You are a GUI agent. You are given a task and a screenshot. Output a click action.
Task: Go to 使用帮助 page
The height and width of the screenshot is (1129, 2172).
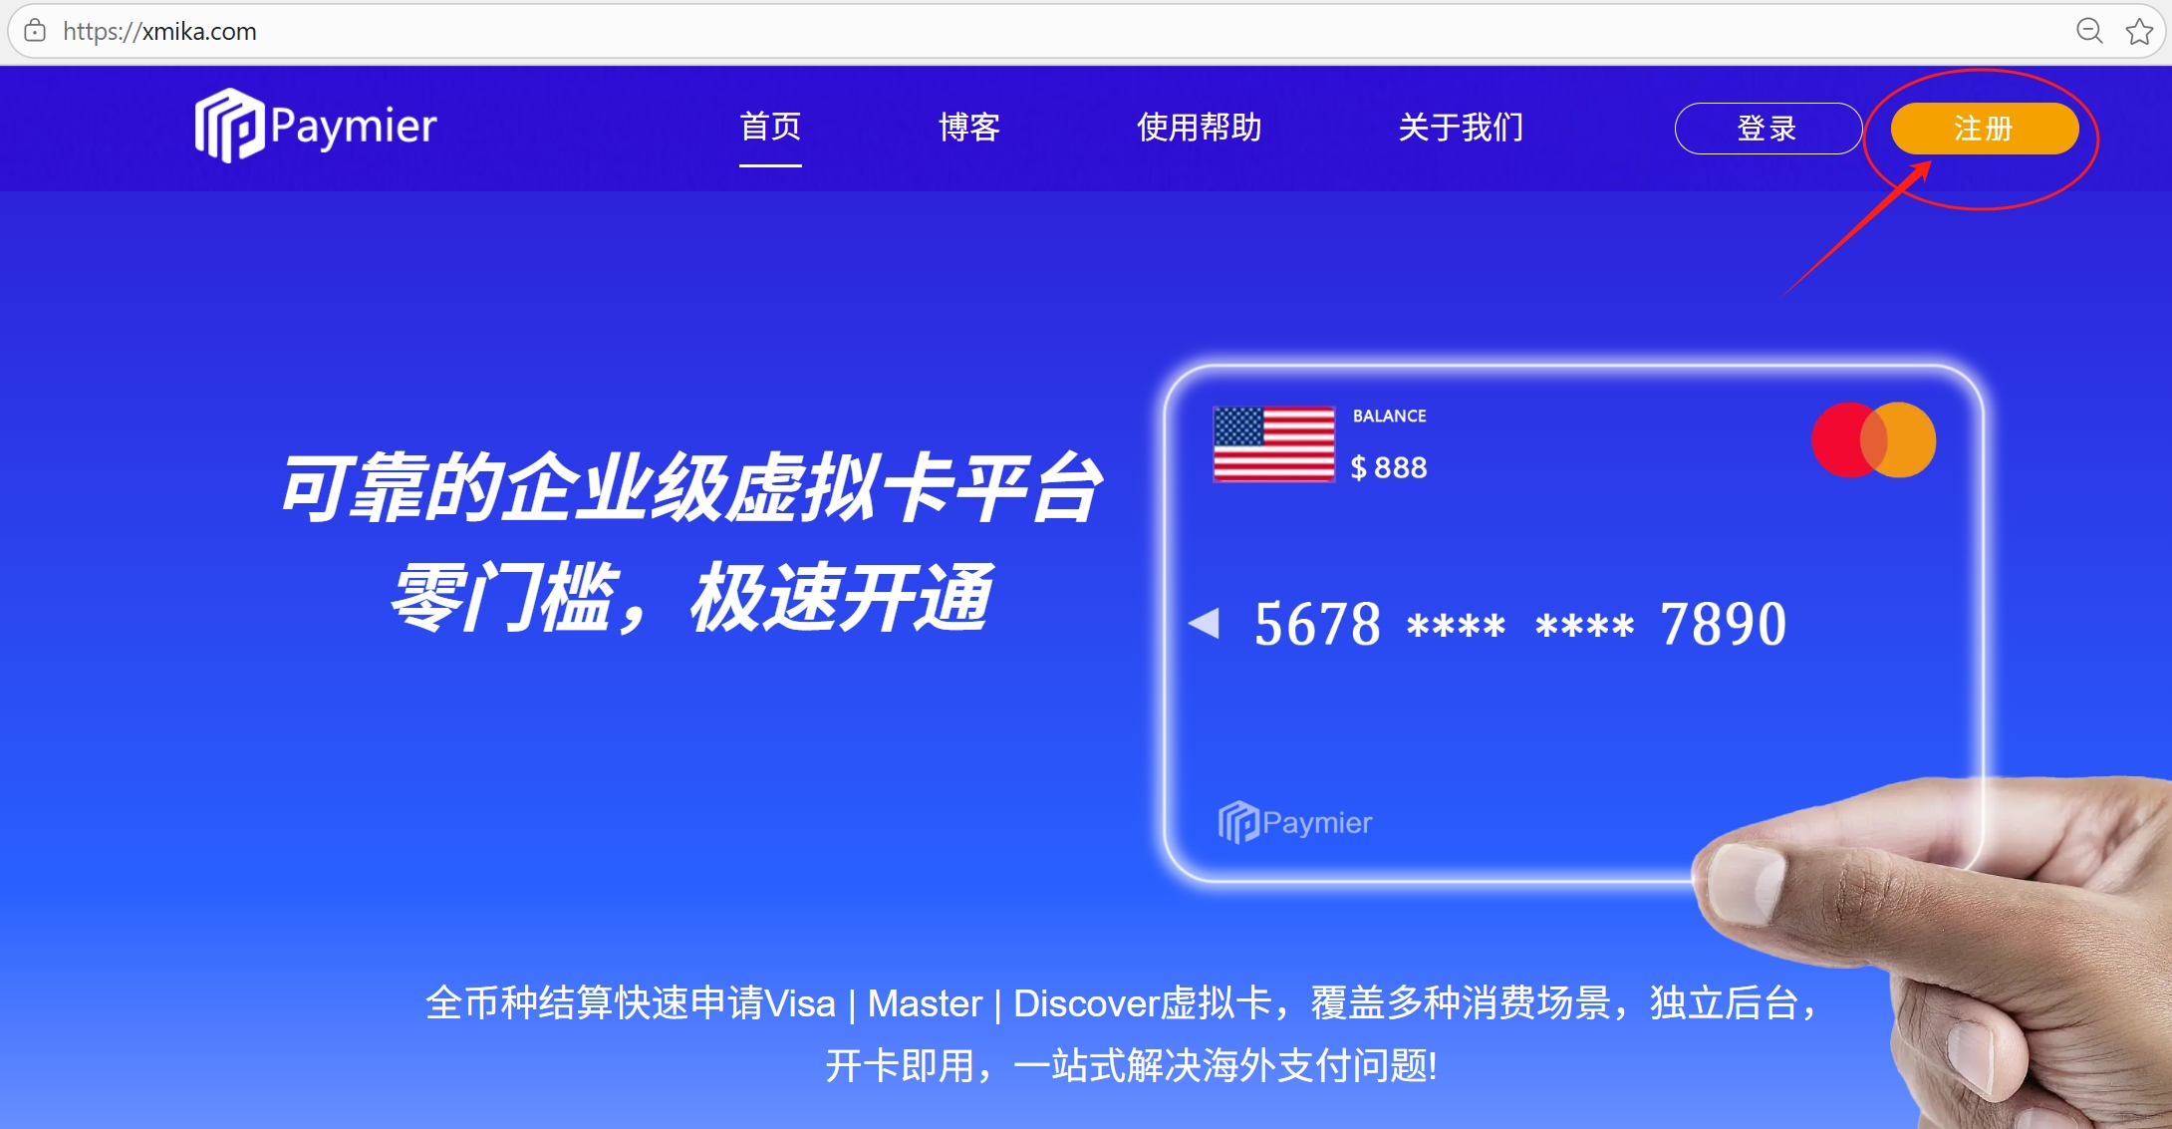tap(1199, 128)
